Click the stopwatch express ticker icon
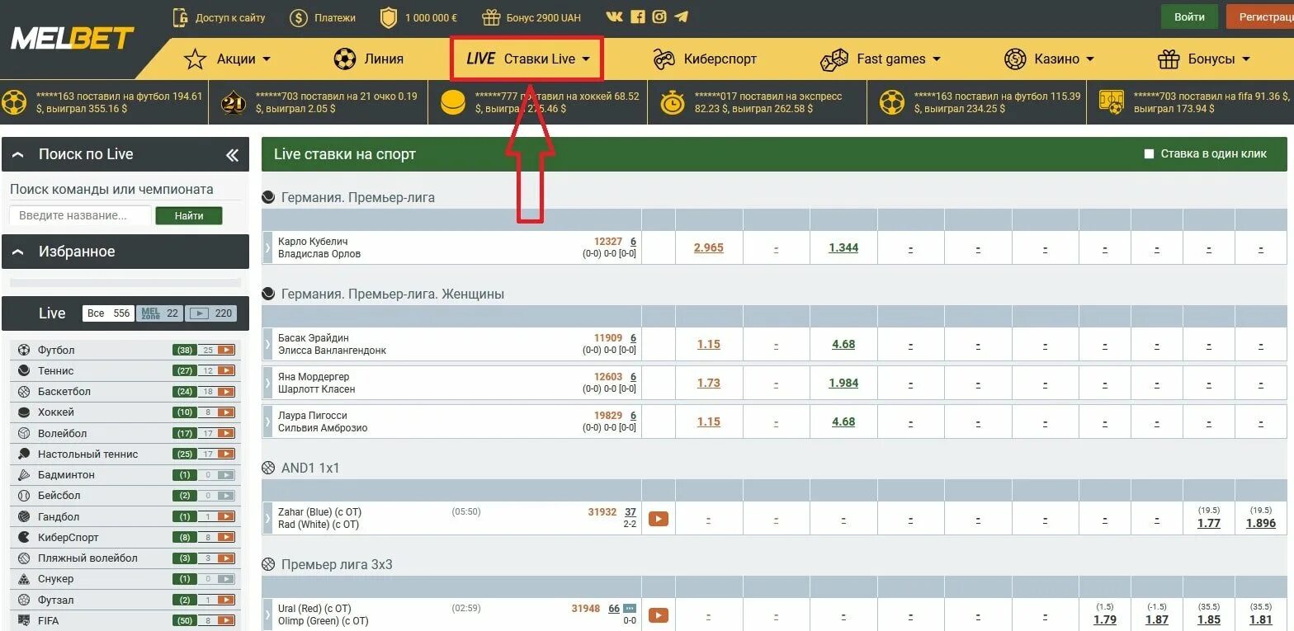1294x631 pixels. click(x=673, y=102)
